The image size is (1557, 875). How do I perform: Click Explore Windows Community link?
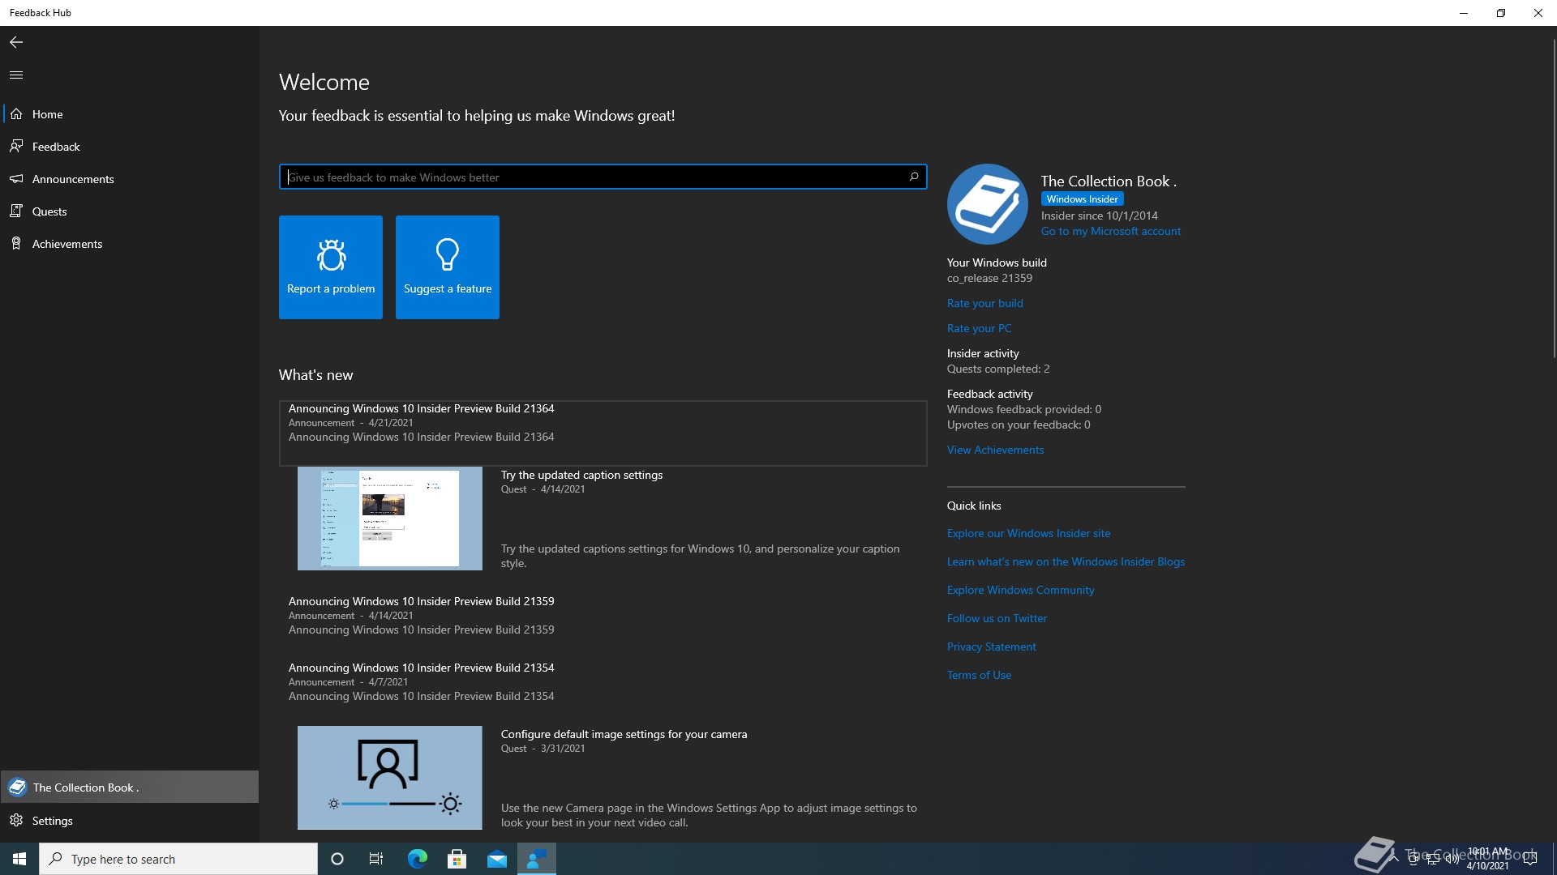tap(1020, 590)
